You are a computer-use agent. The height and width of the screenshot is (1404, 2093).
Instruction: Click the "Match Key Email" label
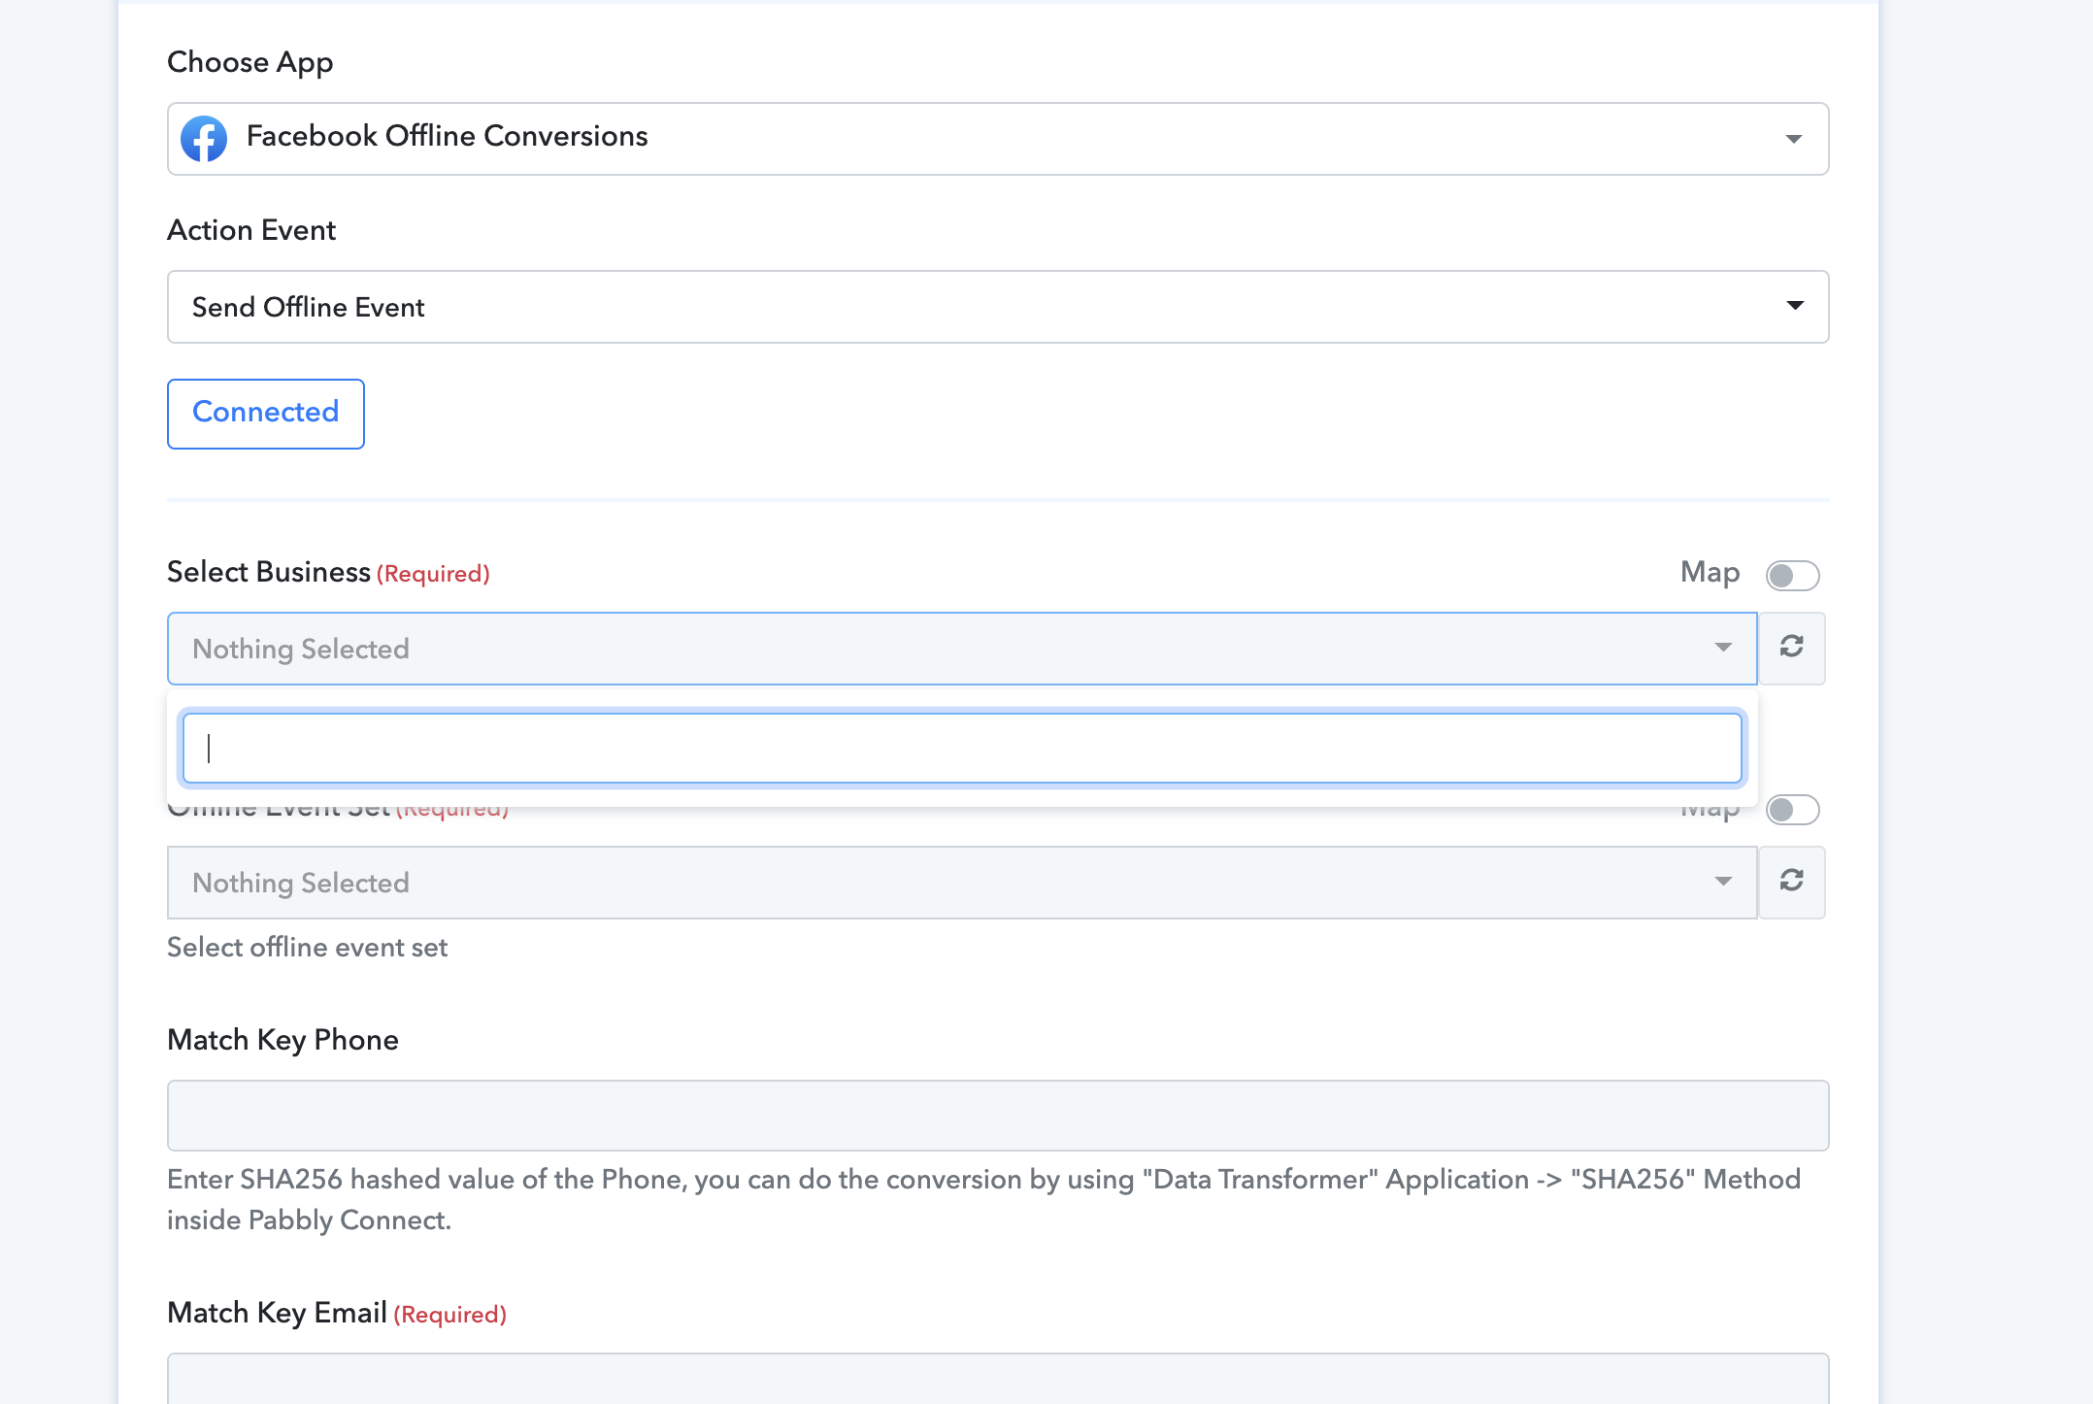point(277,1313)
